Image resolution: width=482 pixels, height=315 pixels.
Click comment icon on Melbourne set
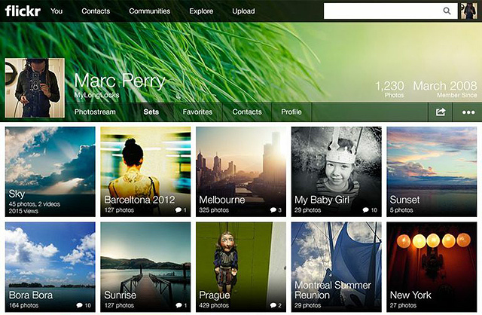[x=273, y=210]
